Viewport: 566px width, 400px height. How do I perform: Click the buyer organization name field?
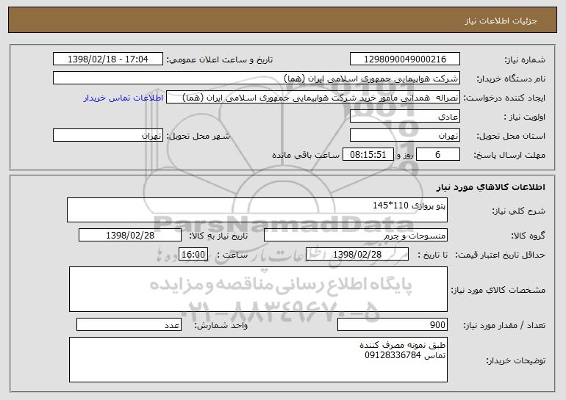point(257,79)
